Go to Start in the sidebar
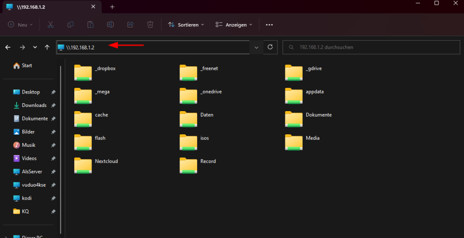The image size is (464, 238). [23, 66]
